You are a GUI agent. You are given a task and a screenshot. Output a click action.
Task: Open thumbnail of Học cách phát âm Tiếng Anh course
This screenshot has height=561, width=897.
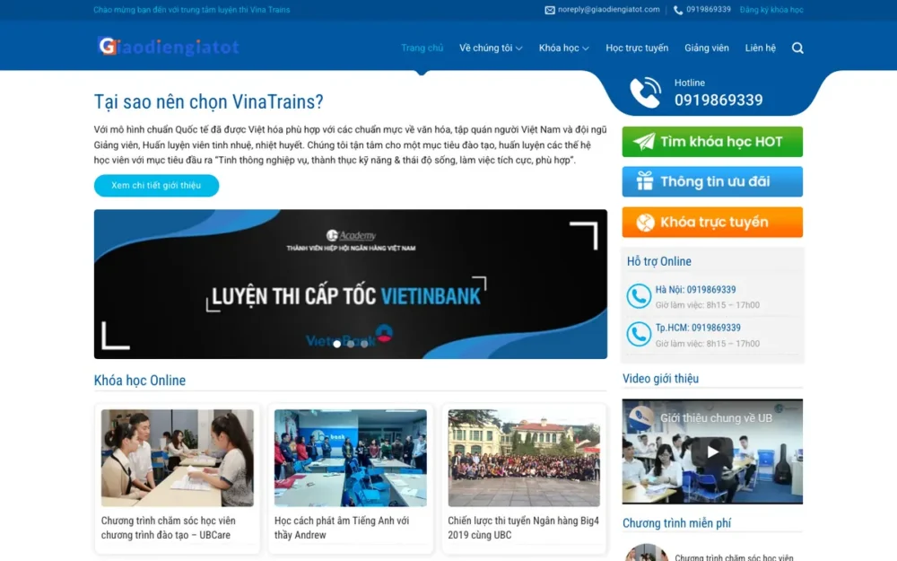(x=351, y=458)
